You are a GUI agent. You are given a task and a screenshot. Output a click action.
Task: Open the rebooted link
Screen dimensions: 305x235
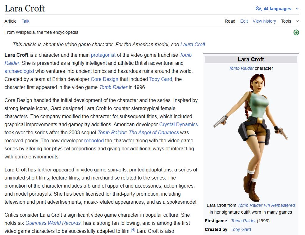(x=94, y=140)
